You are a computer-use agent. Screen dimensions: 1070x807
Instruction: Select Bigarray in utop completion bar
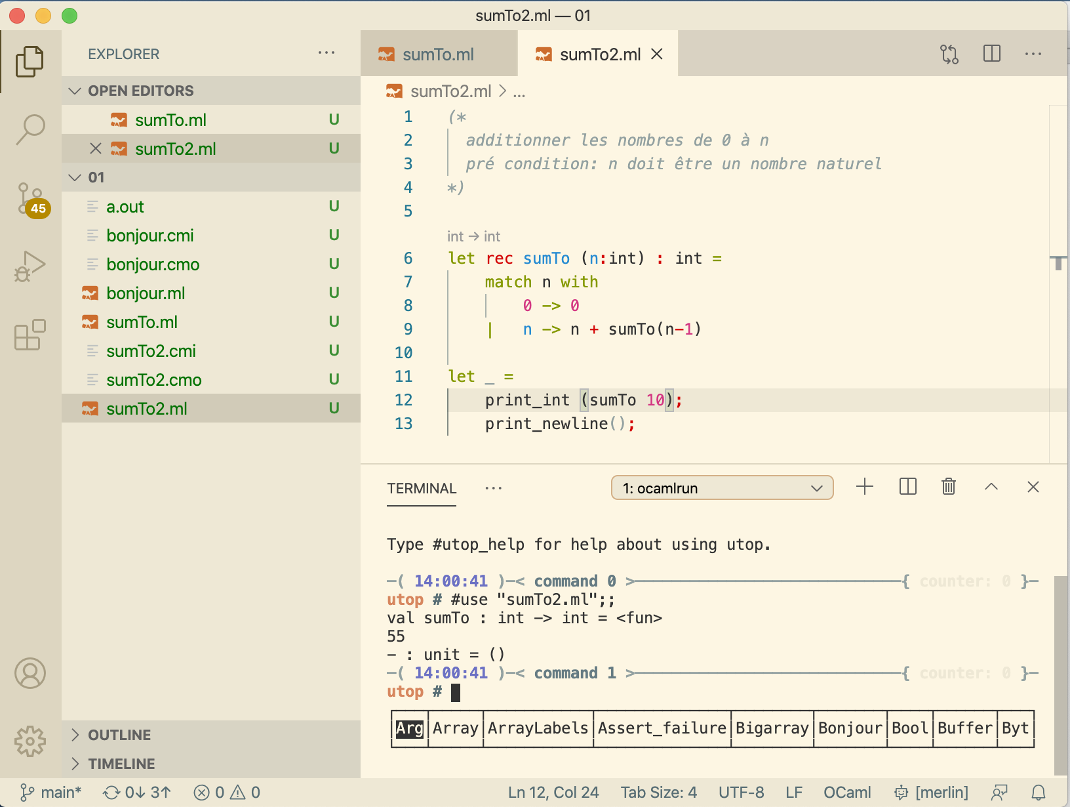click(772, 728)
